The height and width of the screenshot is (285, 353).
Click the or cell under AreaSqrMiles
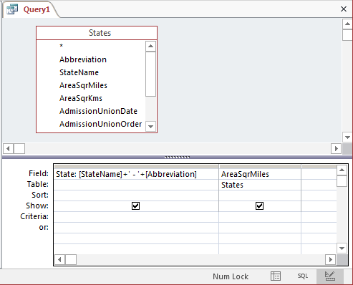(260, 228)
